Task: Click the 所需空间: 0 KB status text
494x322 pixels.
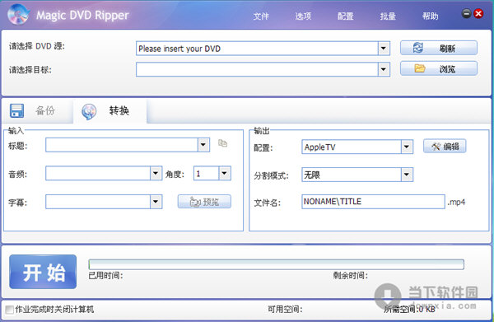Action: (409, 310)
